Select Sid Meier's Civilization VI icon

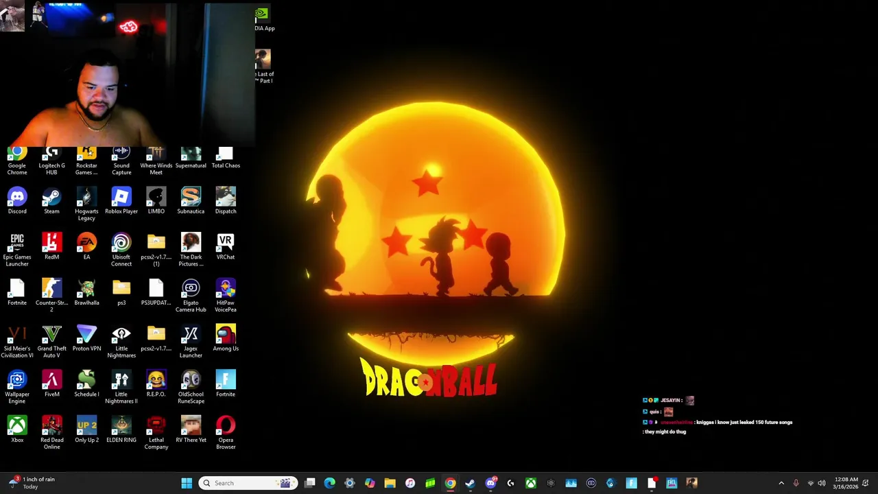click(x=17, y=341)
